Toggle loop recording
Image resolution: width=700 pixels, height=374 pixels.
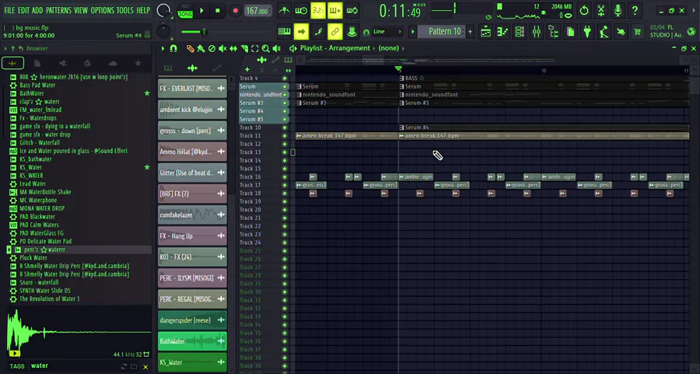[x=352, y=11]
